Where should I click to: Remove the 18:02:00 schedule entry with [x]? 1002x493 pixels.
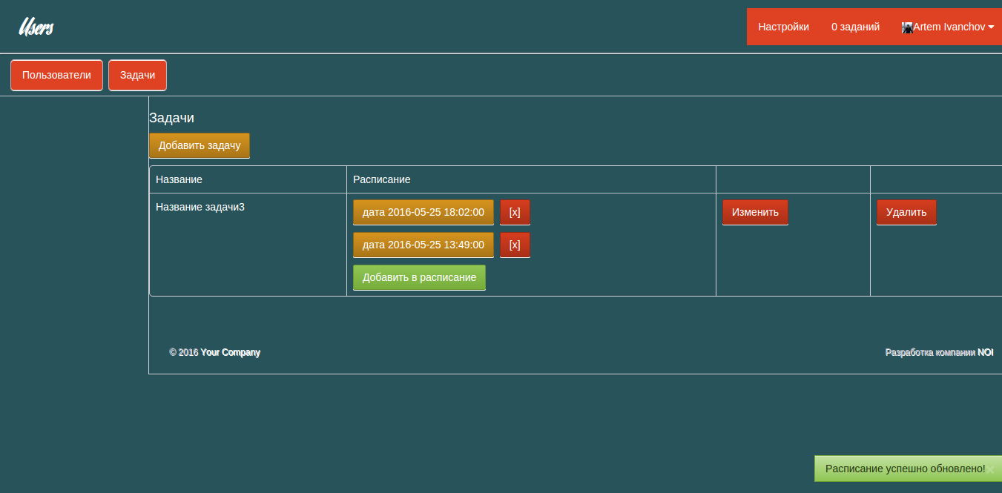[x=515, y=212]
